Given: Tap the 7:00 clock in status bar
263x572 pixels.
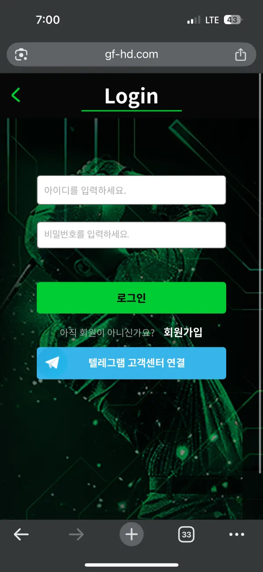Looking at the screenshot, I should click(47, 20).
